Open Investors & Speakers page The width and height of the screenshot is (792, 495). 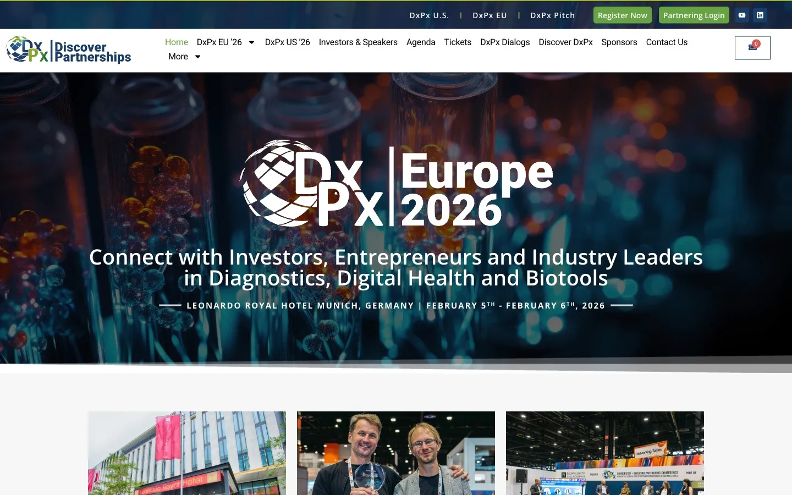pos(358,42)
